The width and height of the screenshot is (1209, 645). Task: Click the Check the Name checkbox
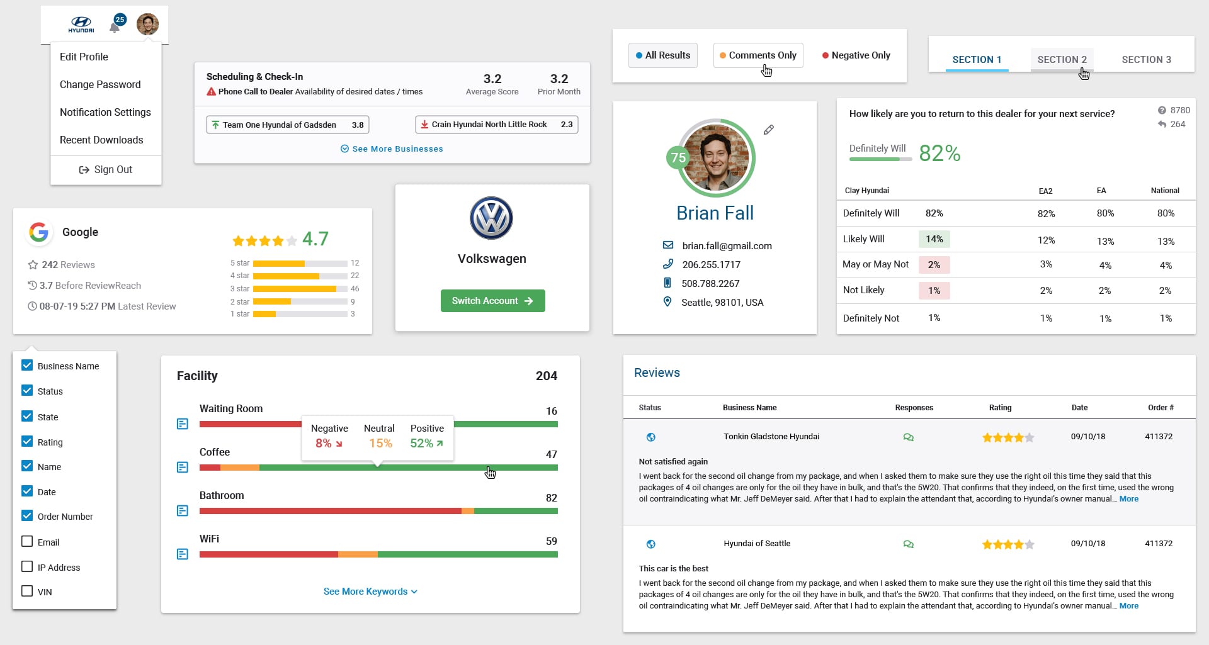[27, 466]
